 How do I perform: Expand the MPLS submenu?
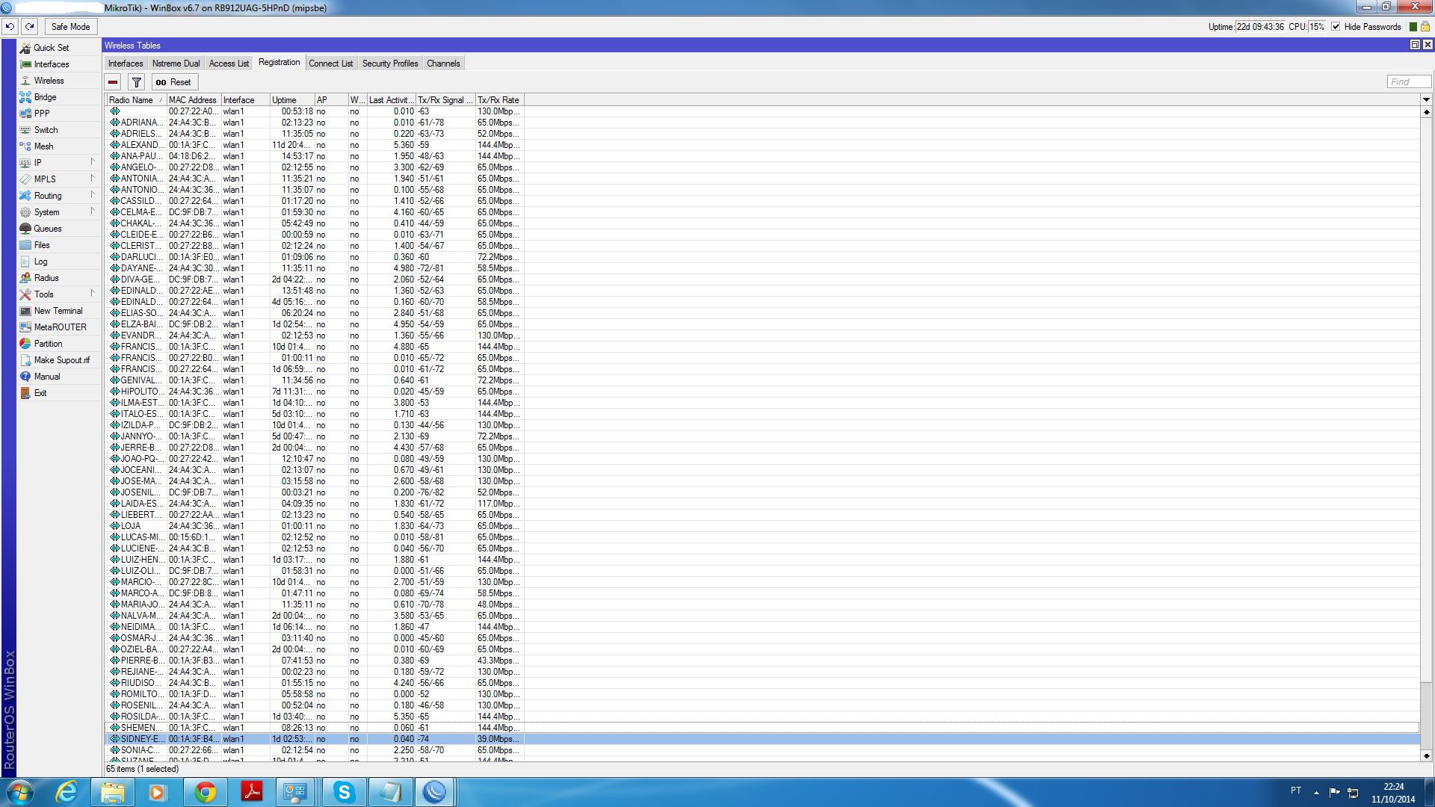[93, 179]
